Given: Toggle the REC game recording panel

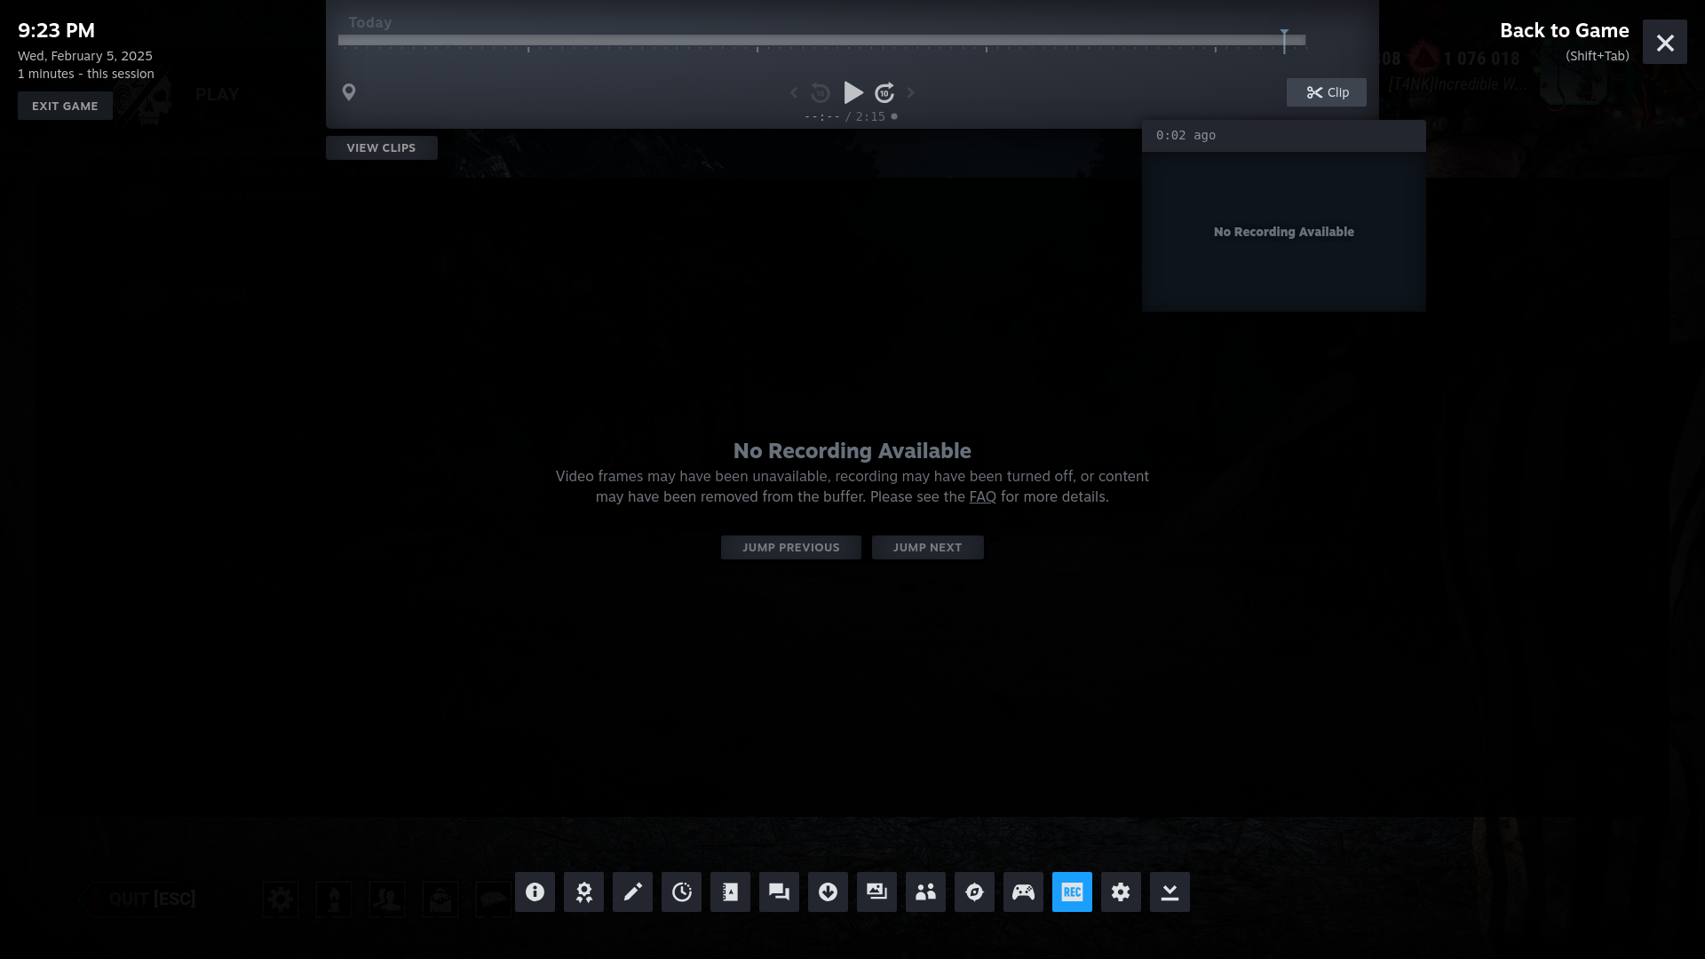Looking at the screenshot, I should point(1072,892).
